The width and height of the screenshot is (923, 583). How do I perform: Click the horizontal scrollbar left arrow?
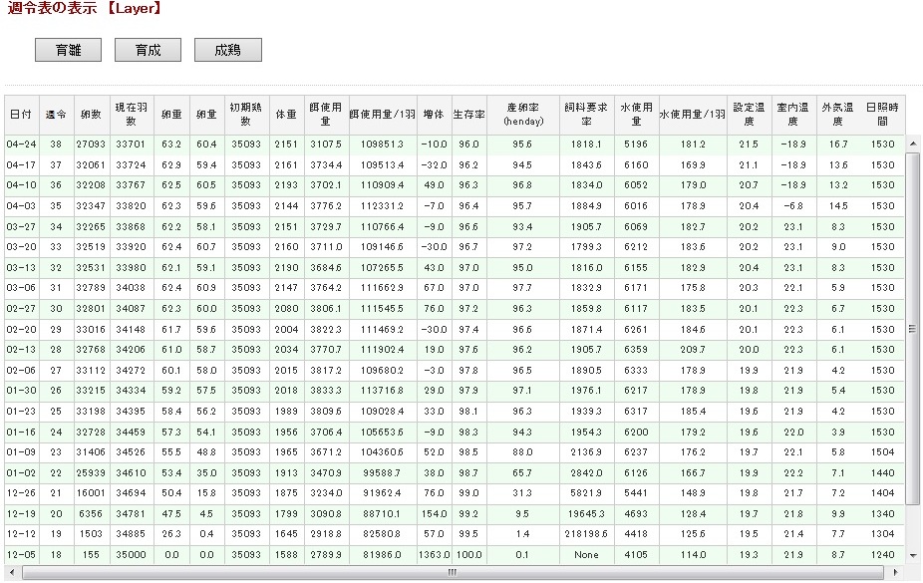click(11, 572)
